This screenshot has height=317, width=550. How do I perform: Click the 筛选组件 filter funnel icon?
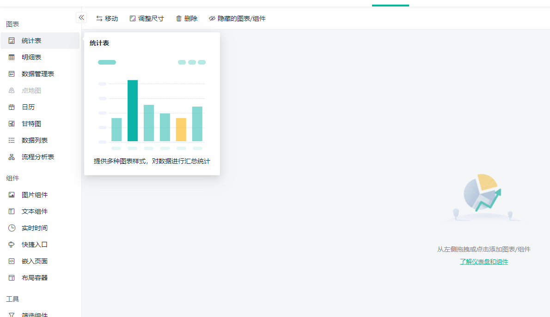12,315
